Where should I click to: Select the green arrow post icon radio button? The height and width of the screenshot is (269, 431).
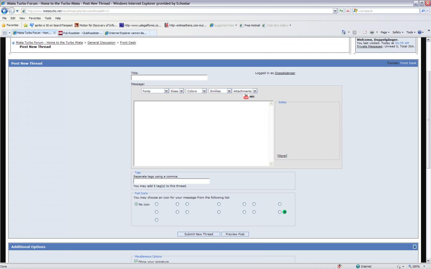point(280,212)
